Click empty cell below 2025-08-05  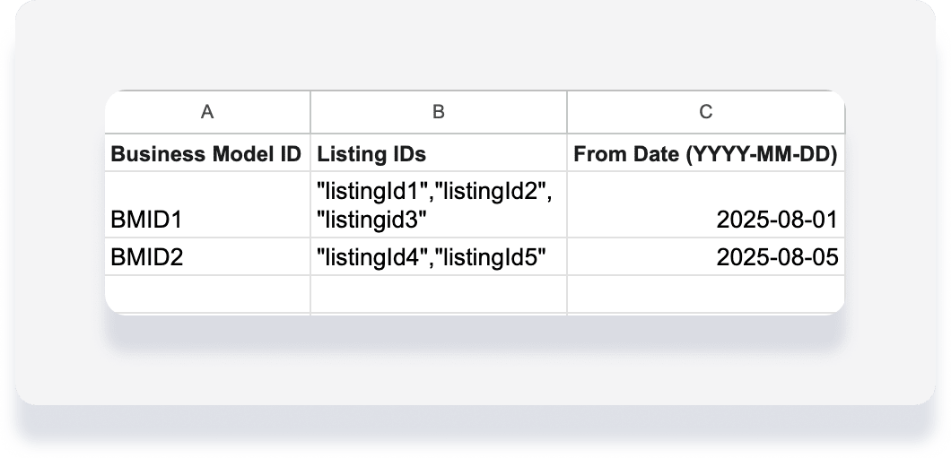[x=706, y=294]
